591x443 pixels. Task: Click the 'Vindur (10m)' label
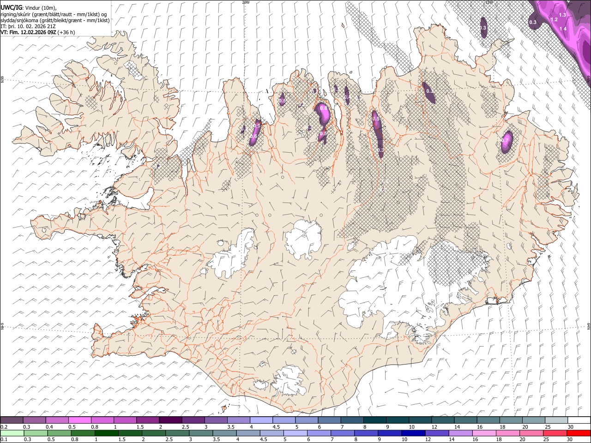tap(41, 7)
